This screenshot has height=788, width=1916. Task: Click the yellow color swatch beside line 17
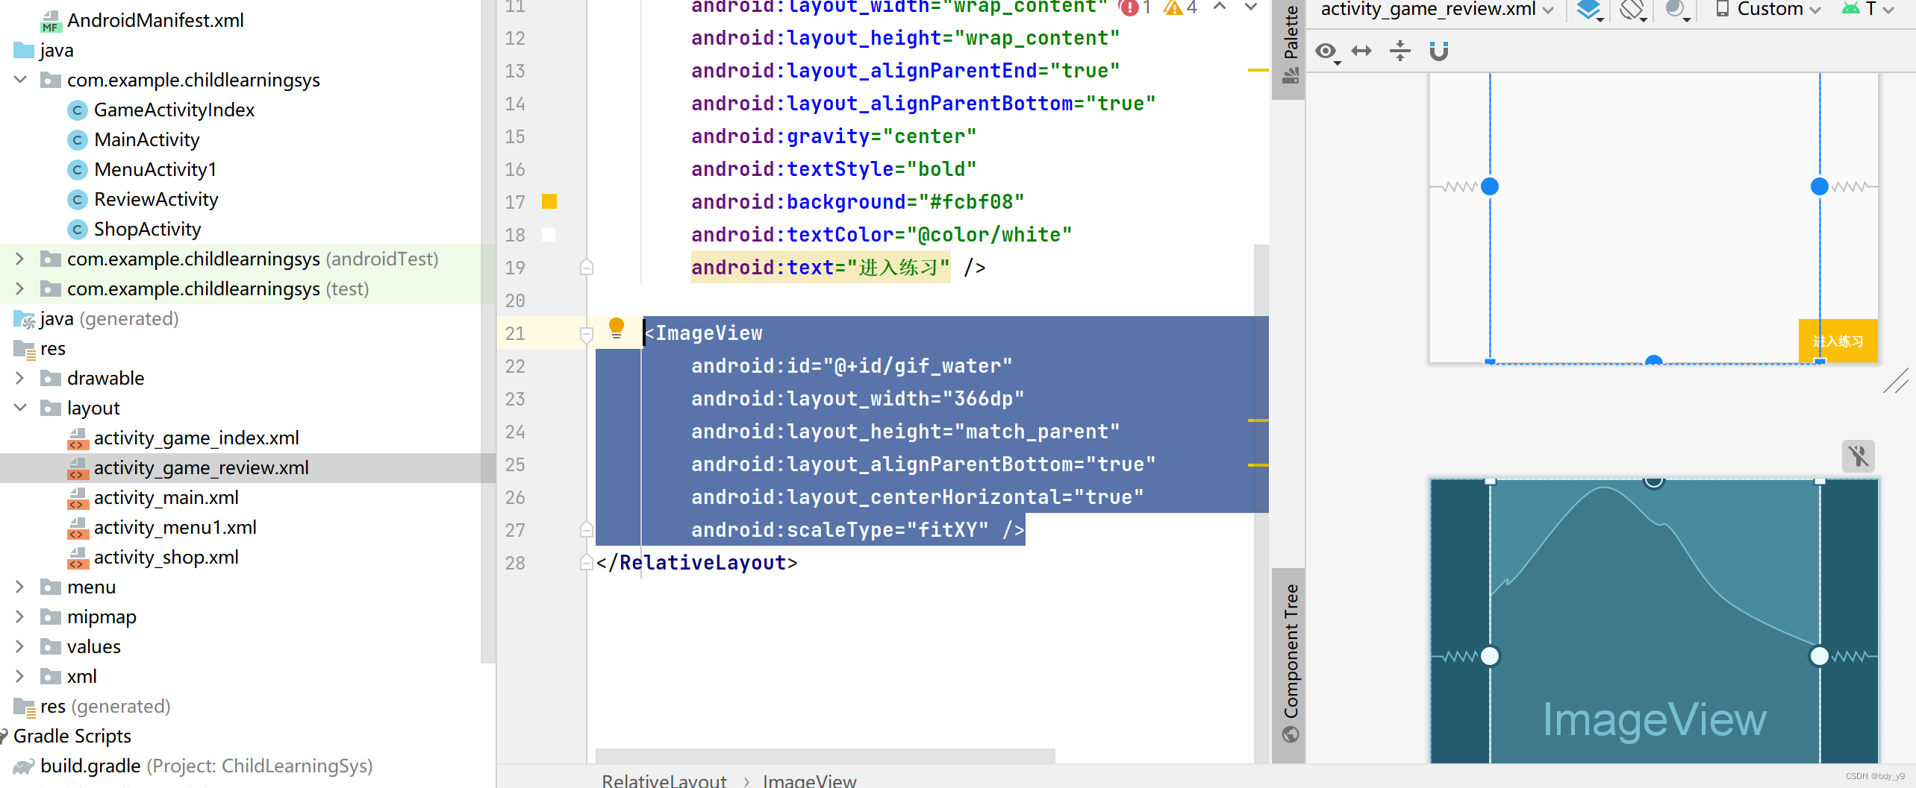pos(549,201)
